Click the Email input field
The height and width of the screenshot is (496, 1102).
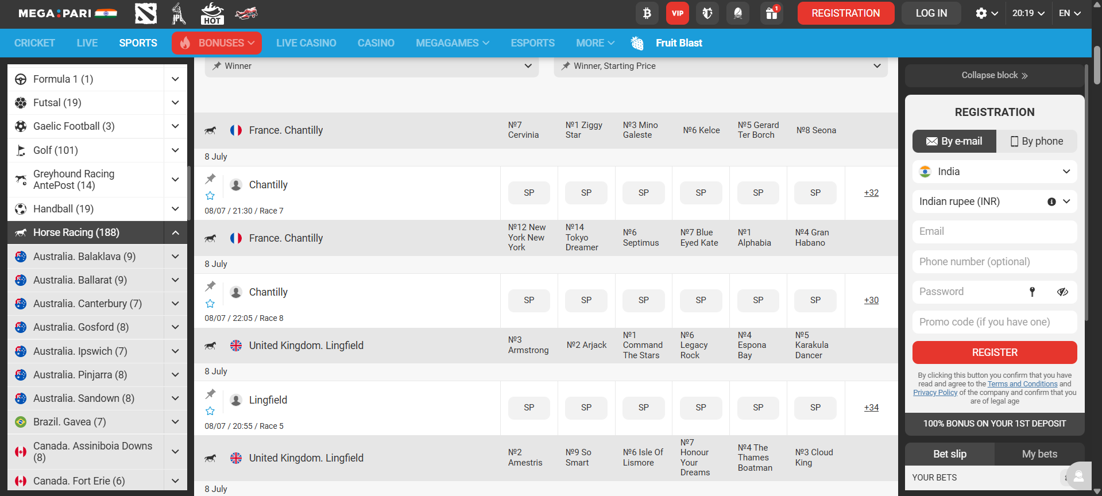click(x=994, y=231)
